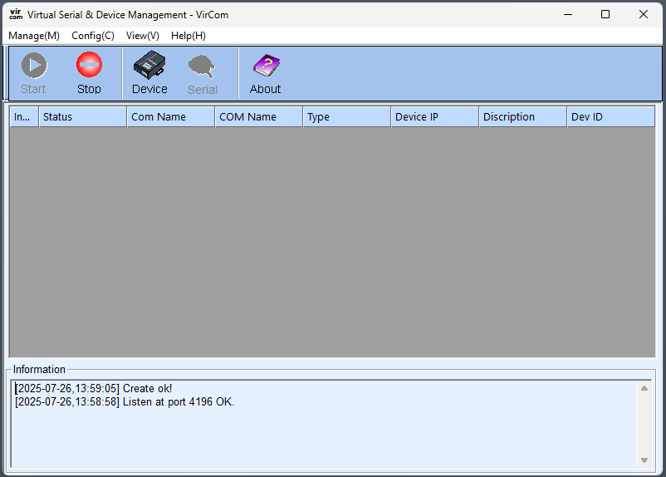Maximize the VirCom window
Screen dimensions: 666x477
(x=605, y=14)
